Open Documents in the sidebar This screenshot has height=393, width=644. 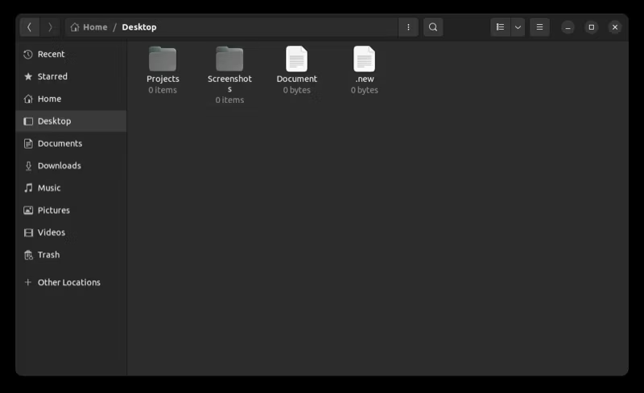[71, 143]
